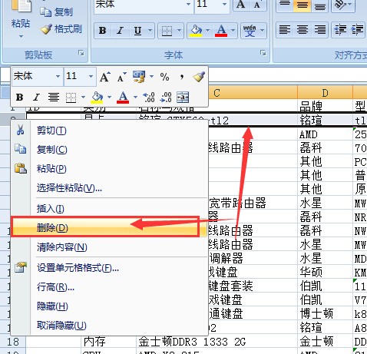Choose Copy 复制(C) from context menu
Viewport: 367px width, 354px height.
pyautogui.click(x=109, y=150)
